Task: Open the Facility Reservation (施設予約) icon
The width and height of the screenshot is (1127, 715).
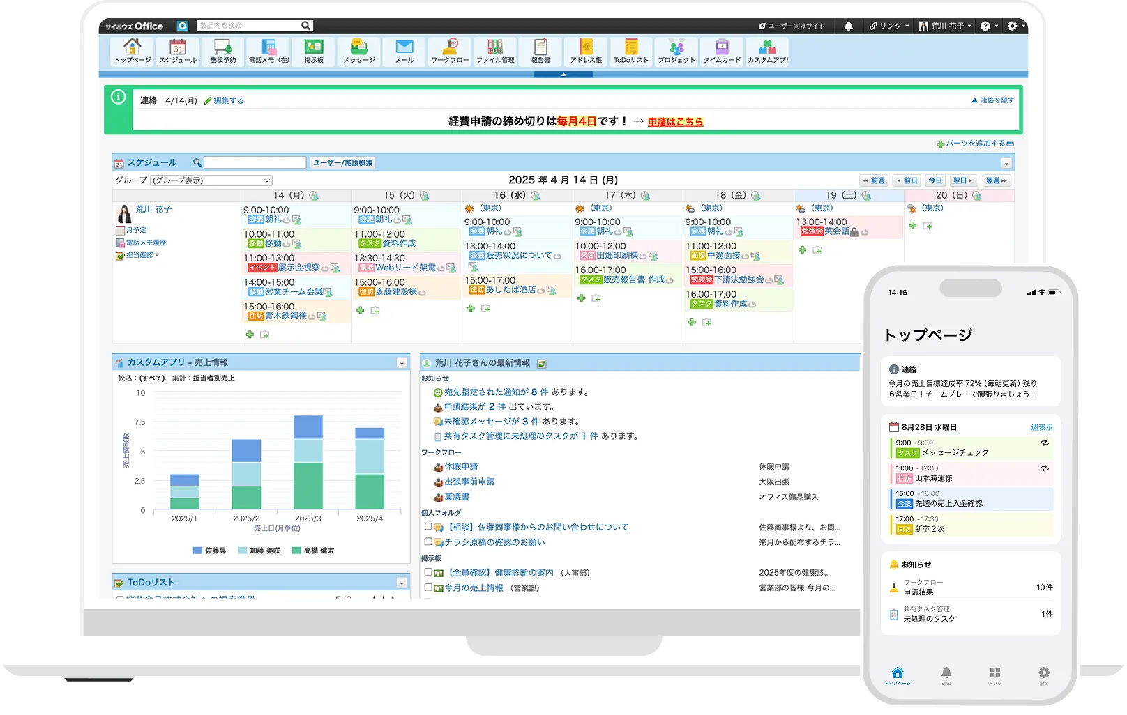Action: pyautogui.click(x=223, y=51)
